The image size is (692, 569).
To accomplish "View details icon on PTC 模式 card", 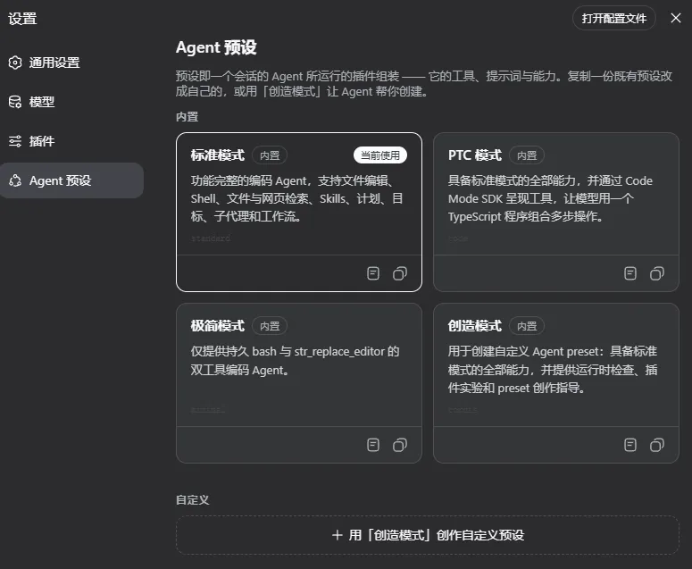I will pyautogui.click(x=630, y=273).
